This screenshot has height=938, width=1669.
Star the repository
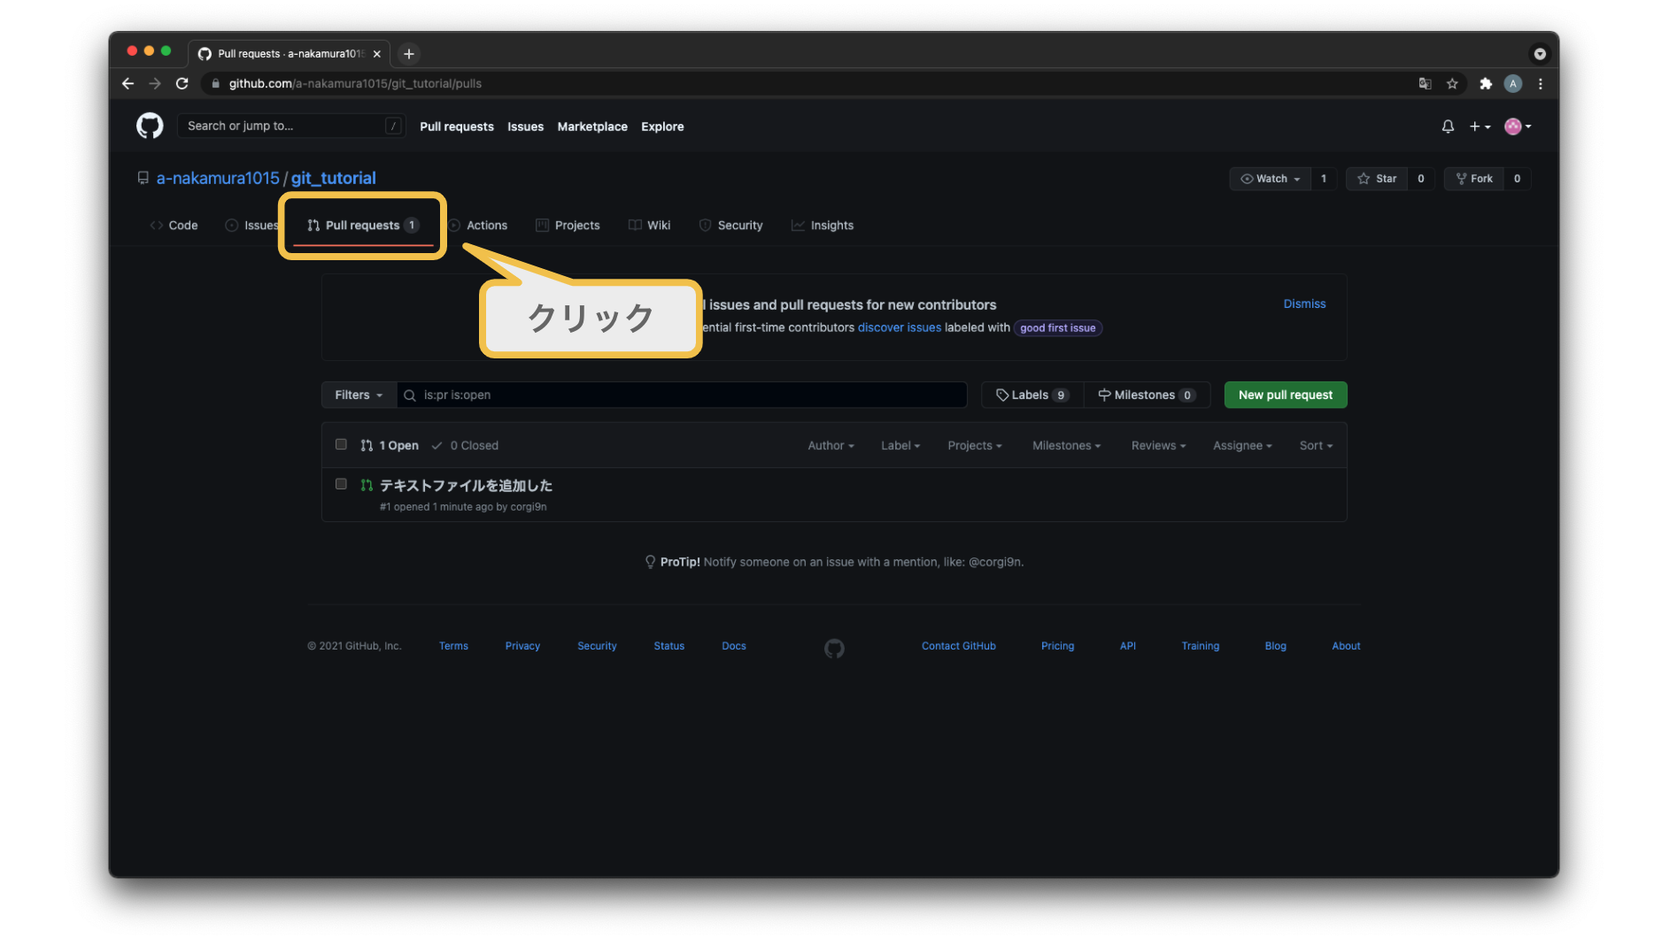click(x=1377, y=179)
